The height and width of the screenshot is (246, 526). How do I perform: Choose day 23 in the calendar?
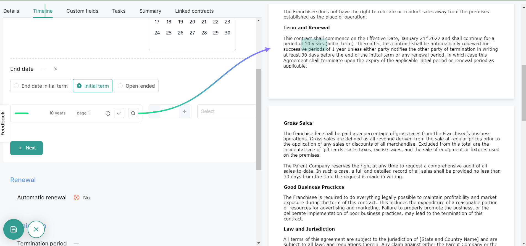(x=227, y=22)
